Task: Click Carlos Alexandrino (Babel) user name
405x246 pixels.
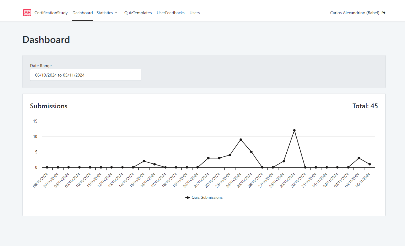Action: [x=354, y=13]
